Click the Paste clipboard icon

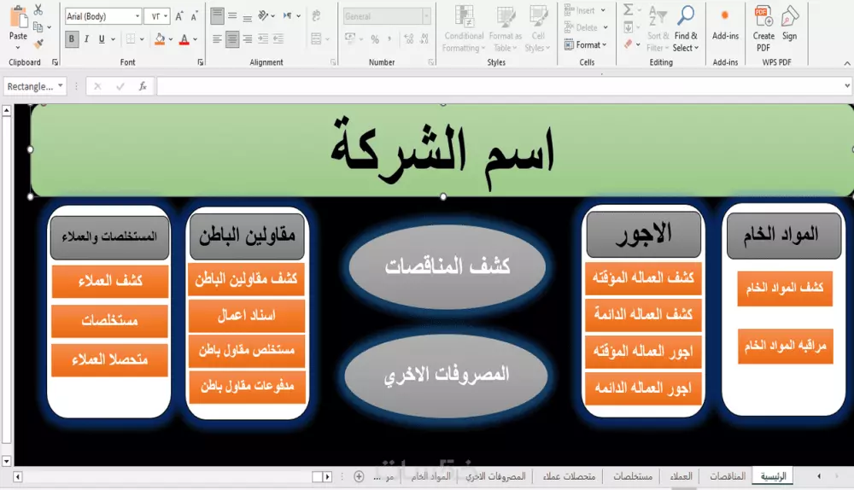(x=18, y=16)
